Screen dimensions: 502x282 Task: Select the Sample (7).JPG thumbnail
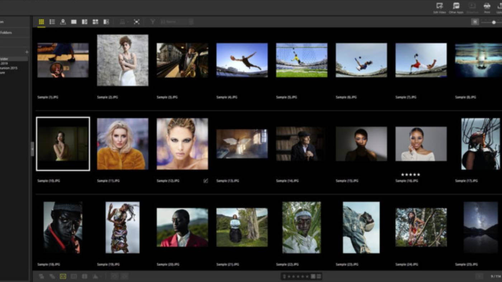[x=421, y=60]
